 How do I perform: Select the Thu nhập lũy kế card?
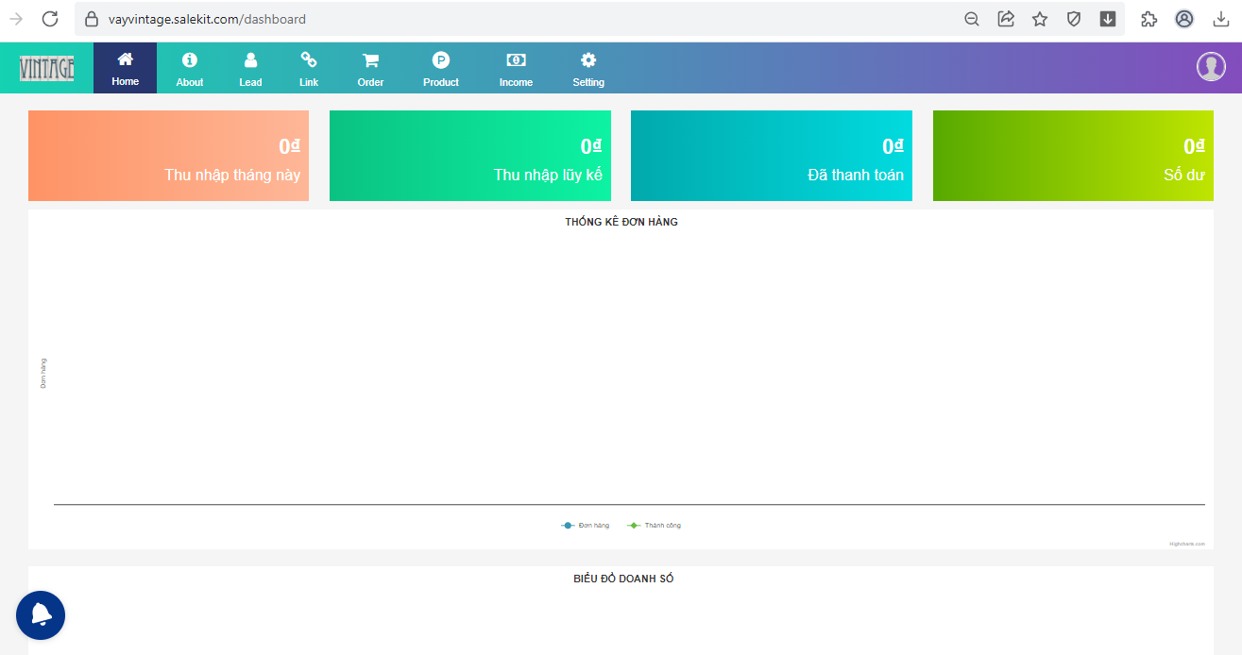coord(469,156)
